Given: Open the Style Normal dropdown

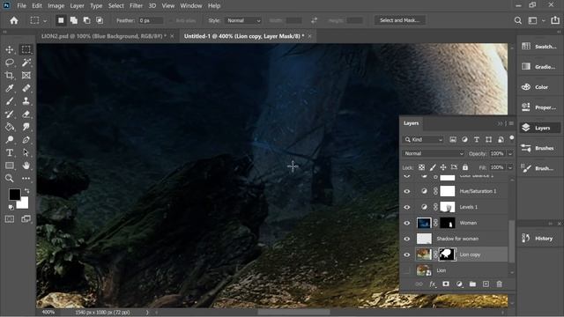Looking at the screenshot, I should tap(243, 20).
